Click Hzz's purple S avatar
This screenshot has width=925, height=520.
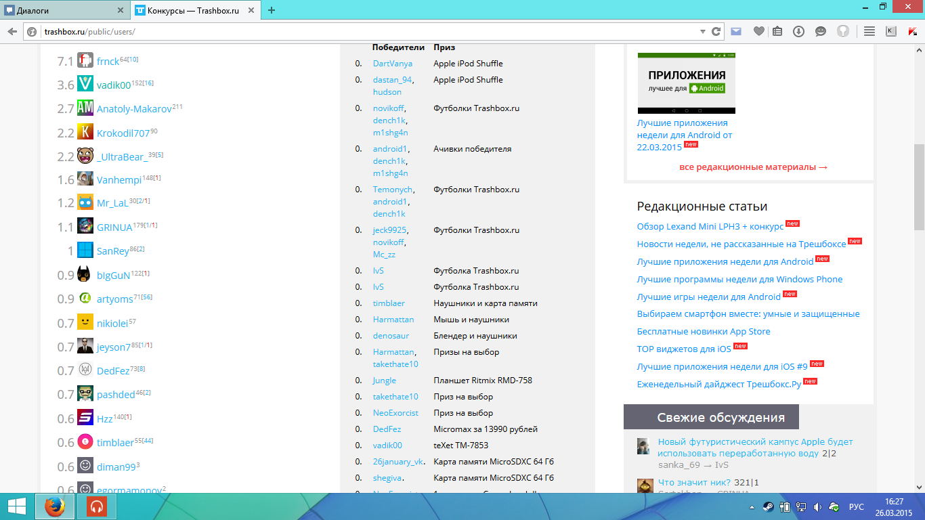click(85, 418)
